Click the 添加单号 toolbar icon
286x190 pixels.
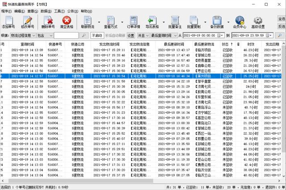click(x=8, y=20)
